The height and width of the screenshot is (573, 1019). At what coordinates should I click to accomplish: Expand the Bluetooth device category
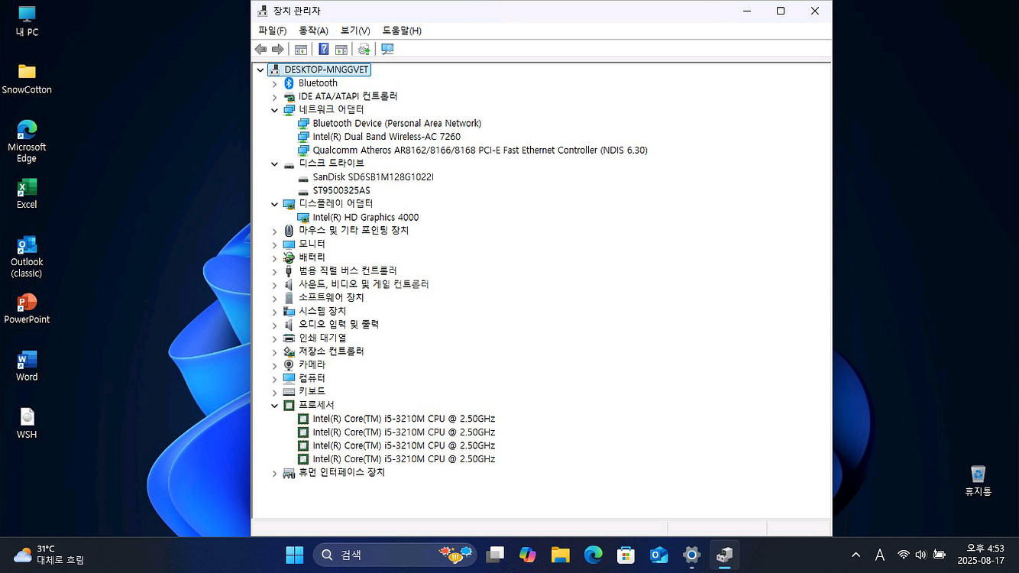click(x=275, y=83)
